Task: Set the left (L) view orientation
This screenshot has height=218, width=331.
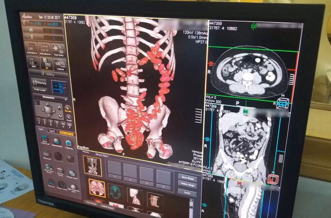Action: (x=57, y=124)
